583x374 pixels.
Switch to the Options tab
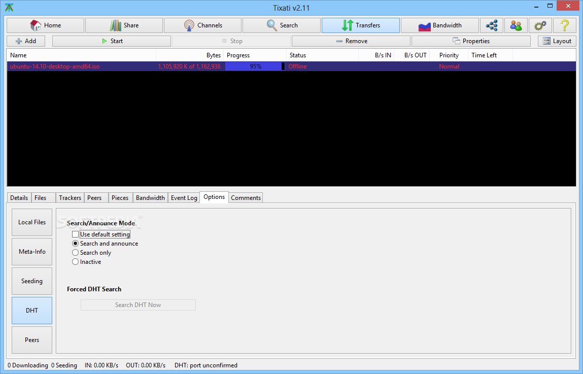[214, 197]
